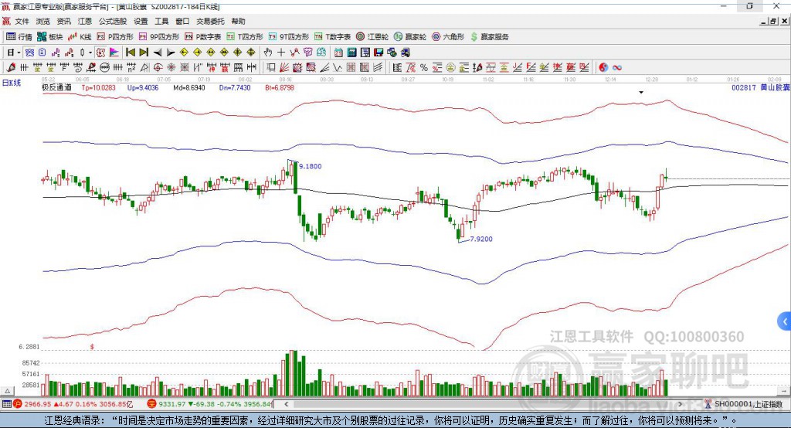The height and width of the screenshot is (428, 791).
Task: Click the 002817 stock code
Action: [x=744, y=87]
